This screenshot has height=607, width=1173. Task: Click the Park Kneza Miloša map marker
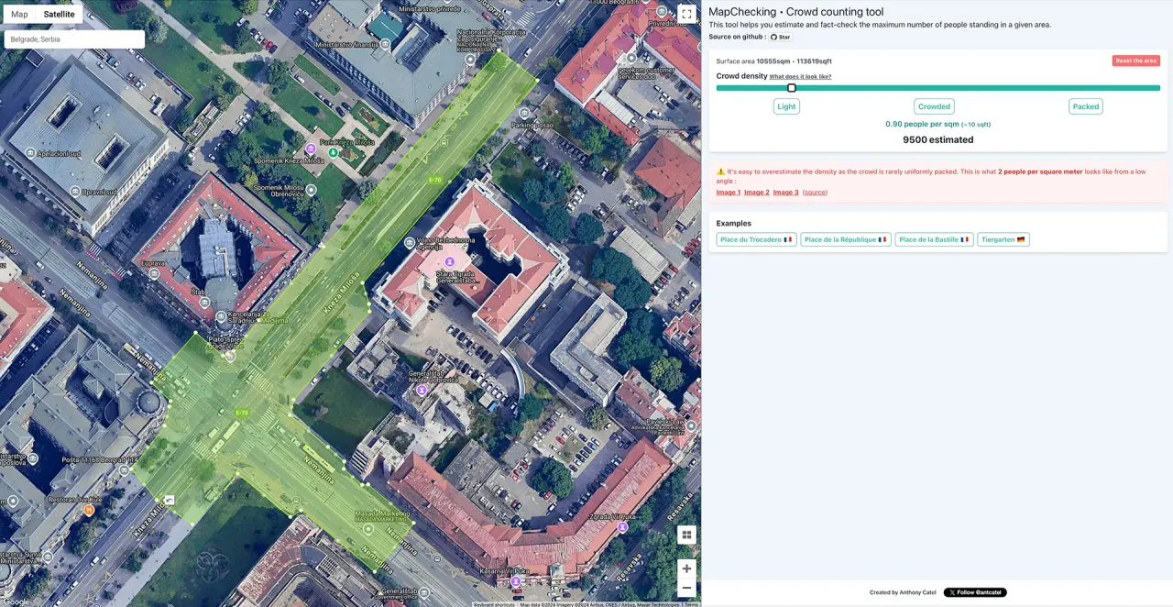pyautogui.click(x=311, y=149)
